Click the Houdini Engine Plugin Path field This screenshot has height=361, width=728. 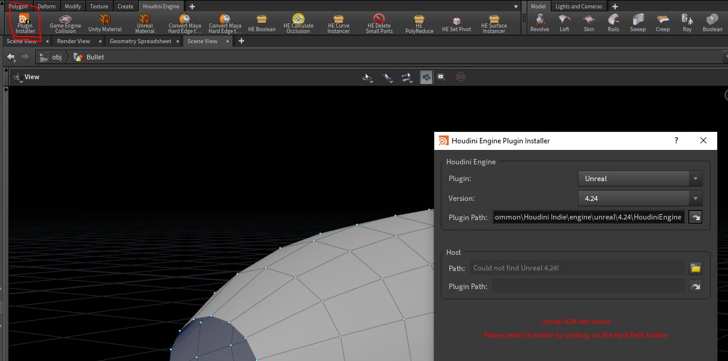(589, 217)
